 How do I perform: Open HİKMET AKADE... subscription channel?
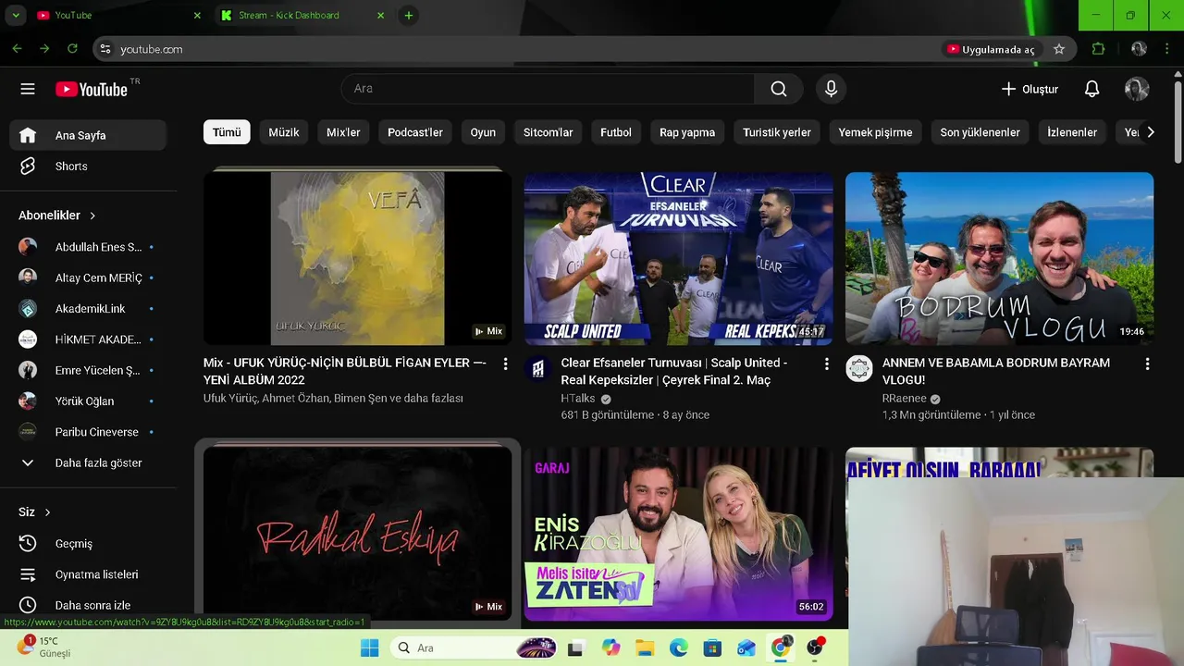pyautogui.click(x=88, y=339)
